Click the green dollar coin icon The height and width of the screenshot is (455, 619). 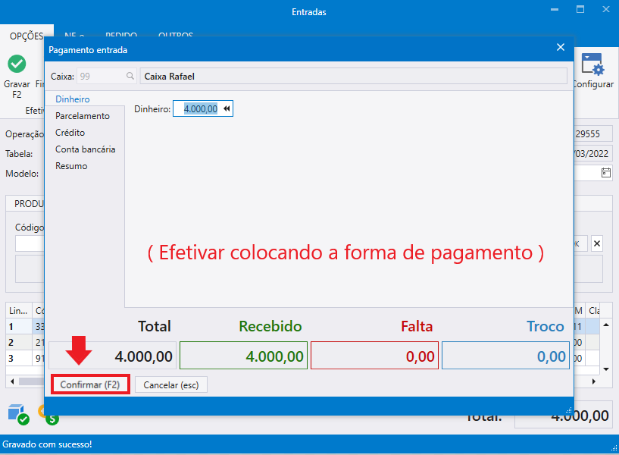[x=52, y=419]
